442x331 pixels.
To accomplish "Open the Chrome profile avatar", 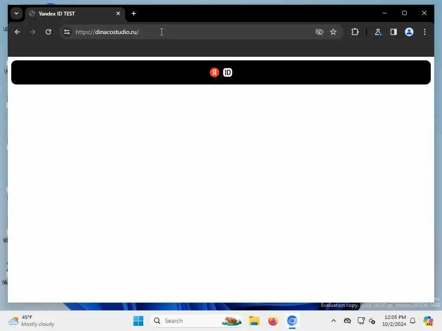I will click(409, 32).
